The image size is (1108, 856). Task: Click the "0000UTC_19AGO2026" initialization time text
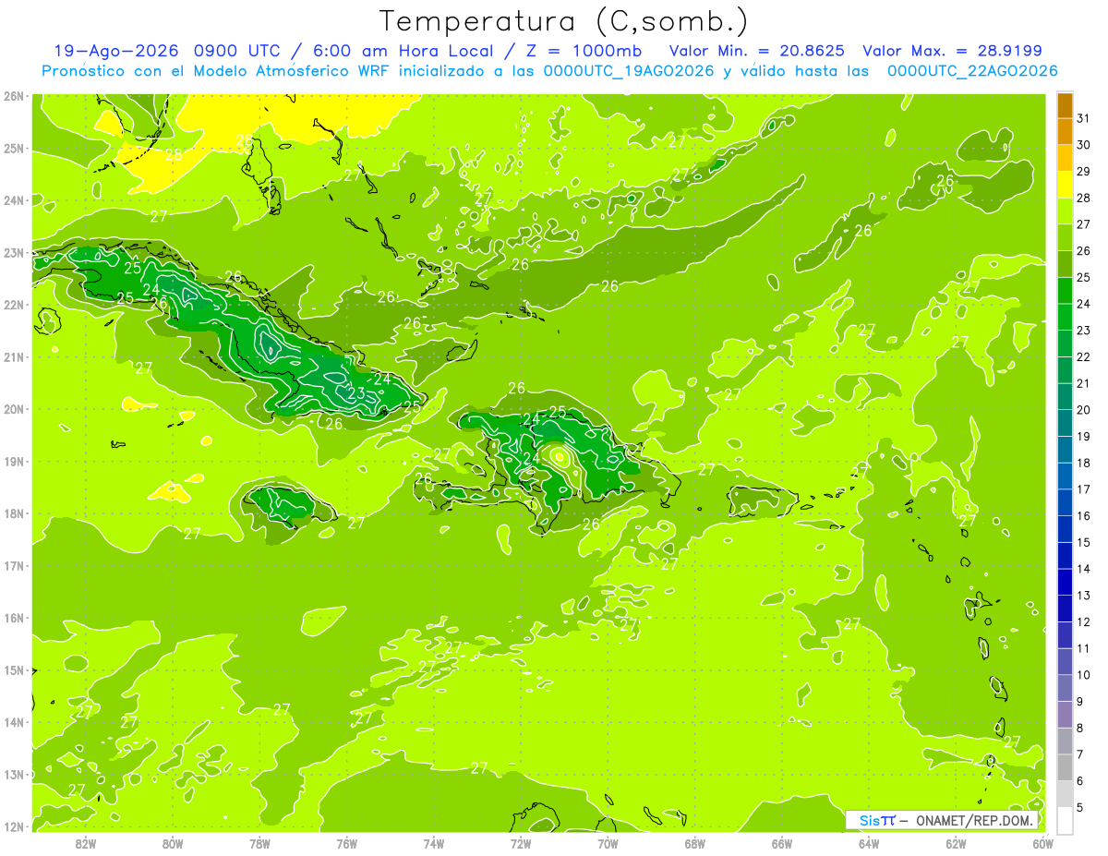tap(629, 71)
